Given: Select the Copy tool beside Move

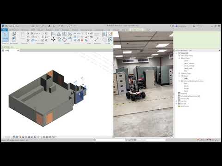Looking at the screenshot, I should pyautogui.click(x=59, y=40).
